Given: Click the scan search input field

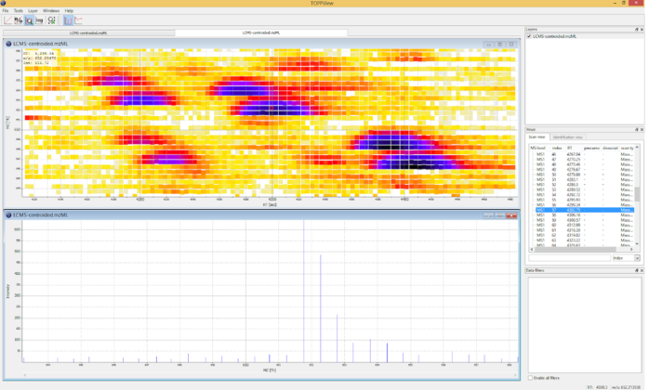Looking at the screenshot, I should coord(569,258).
